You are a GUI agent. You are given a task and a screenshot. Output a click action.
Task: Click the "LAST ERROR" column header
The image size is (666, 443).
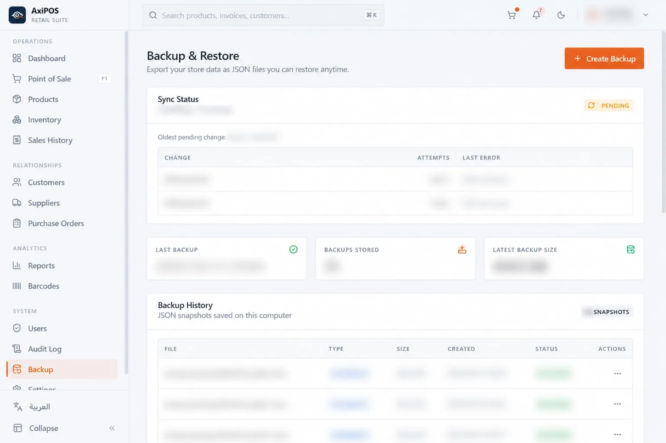(481, 158)
